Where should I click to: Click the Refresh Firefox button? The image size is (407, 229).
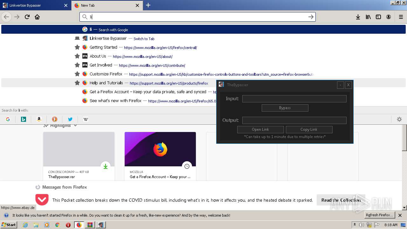click(380, 215)
